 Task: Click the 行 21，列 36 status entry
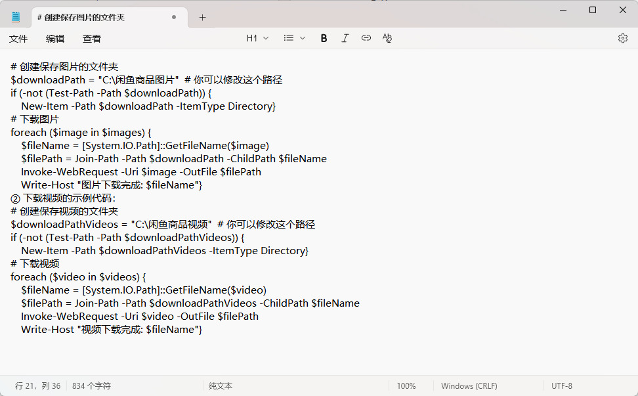point(38,386)
